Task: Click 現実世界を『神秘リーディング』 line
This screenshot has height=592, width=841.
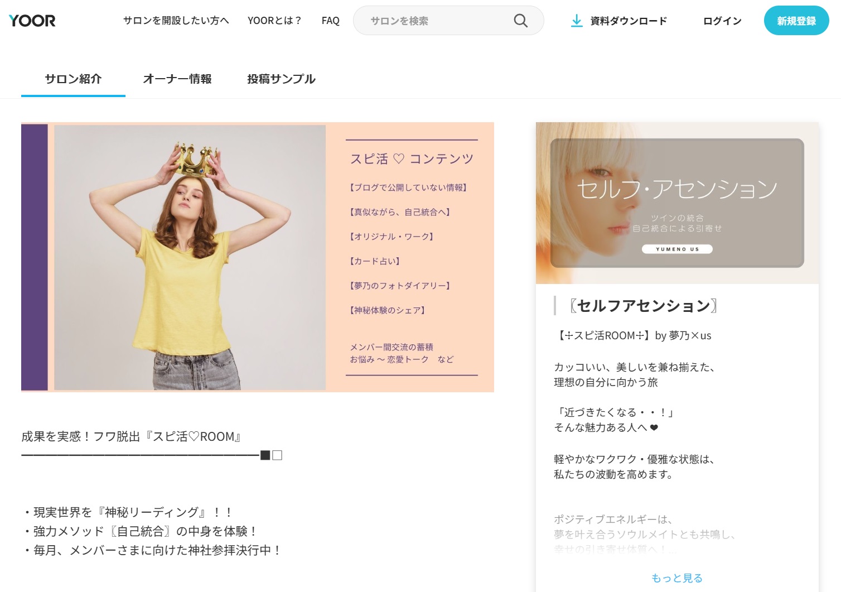Action: (x=127, y=512)
